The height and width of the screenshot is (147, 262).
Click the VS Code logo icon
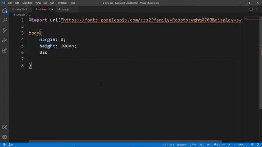click(x=4, y=3)
